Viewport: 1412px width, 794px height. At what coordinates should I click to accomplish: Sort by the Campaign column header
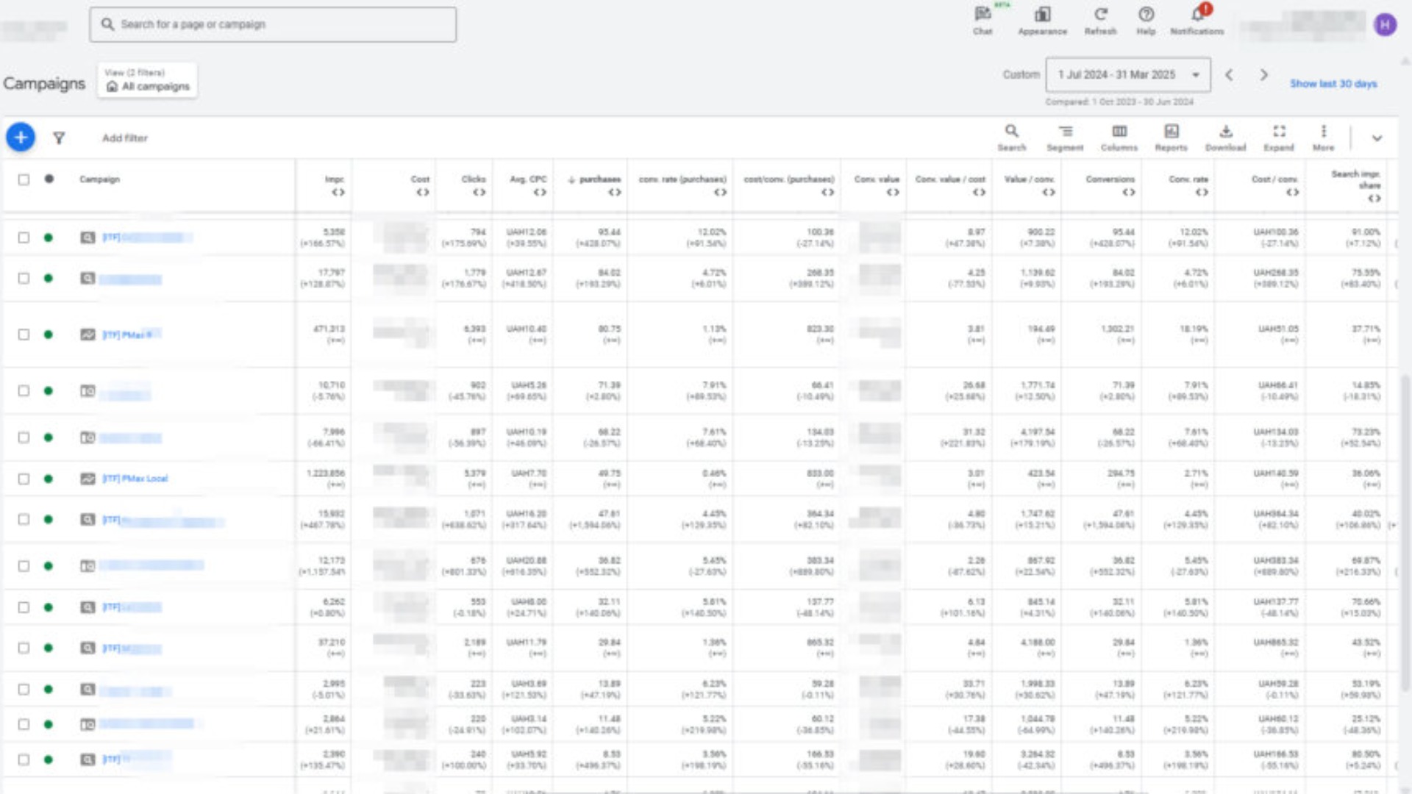[x=99, y=179]
